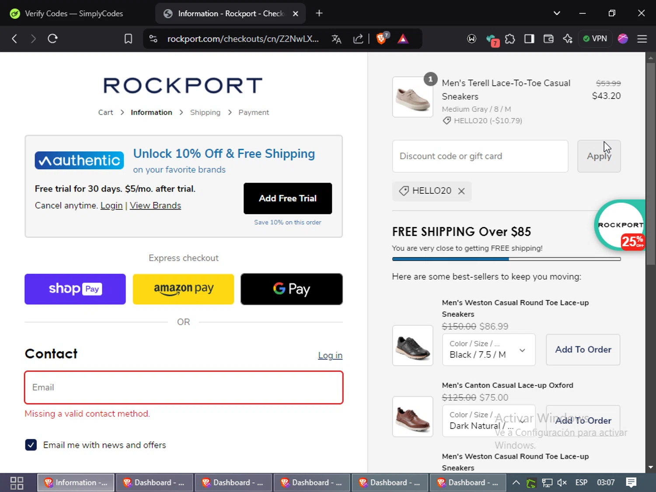
Task: Open Dark Natural color size dropdown
Action: (489, 421)
